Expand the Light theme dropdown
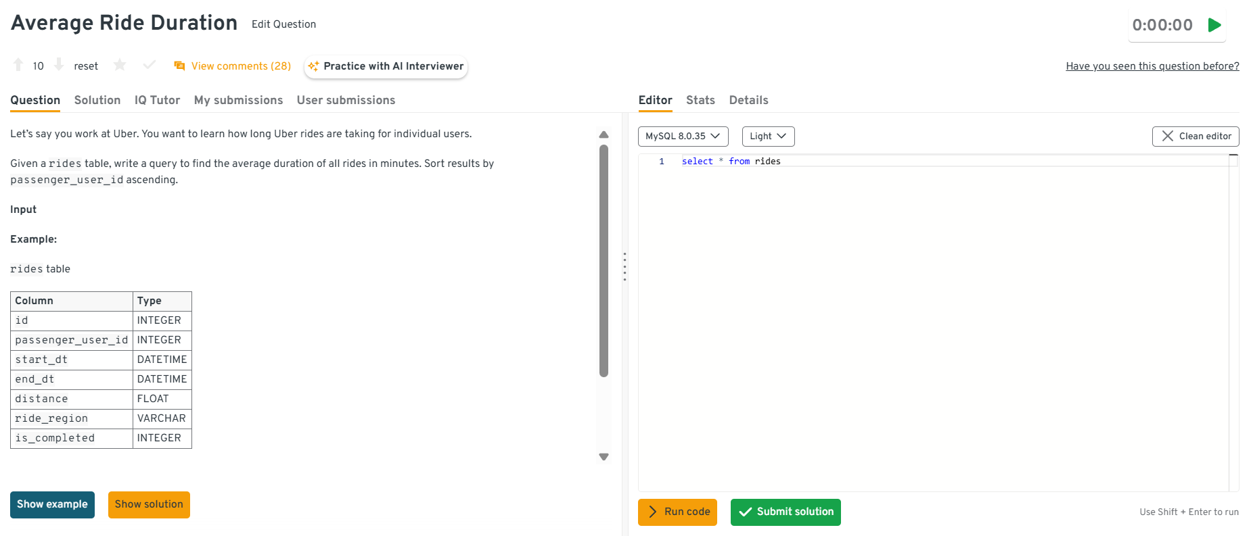1251x536 pixels. (x=768, y=137)
